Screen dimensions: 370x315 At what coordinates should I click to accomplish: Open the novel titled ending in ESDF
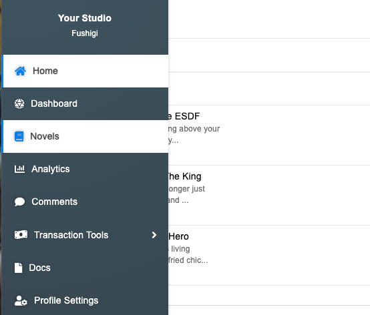coord(184,116)
